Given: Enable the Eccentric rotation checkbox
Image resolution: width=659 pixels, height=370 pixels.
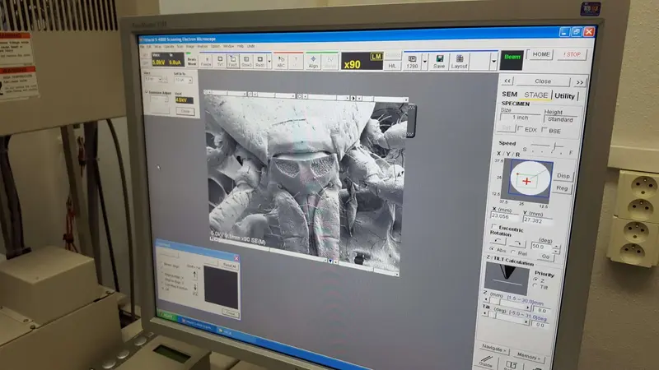Looking at the screenshot, I should (494, 227).
